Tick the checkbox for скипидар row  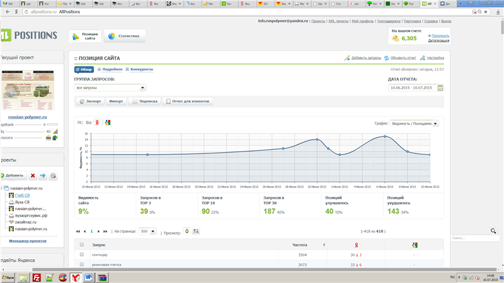click(x=81, y=255)
